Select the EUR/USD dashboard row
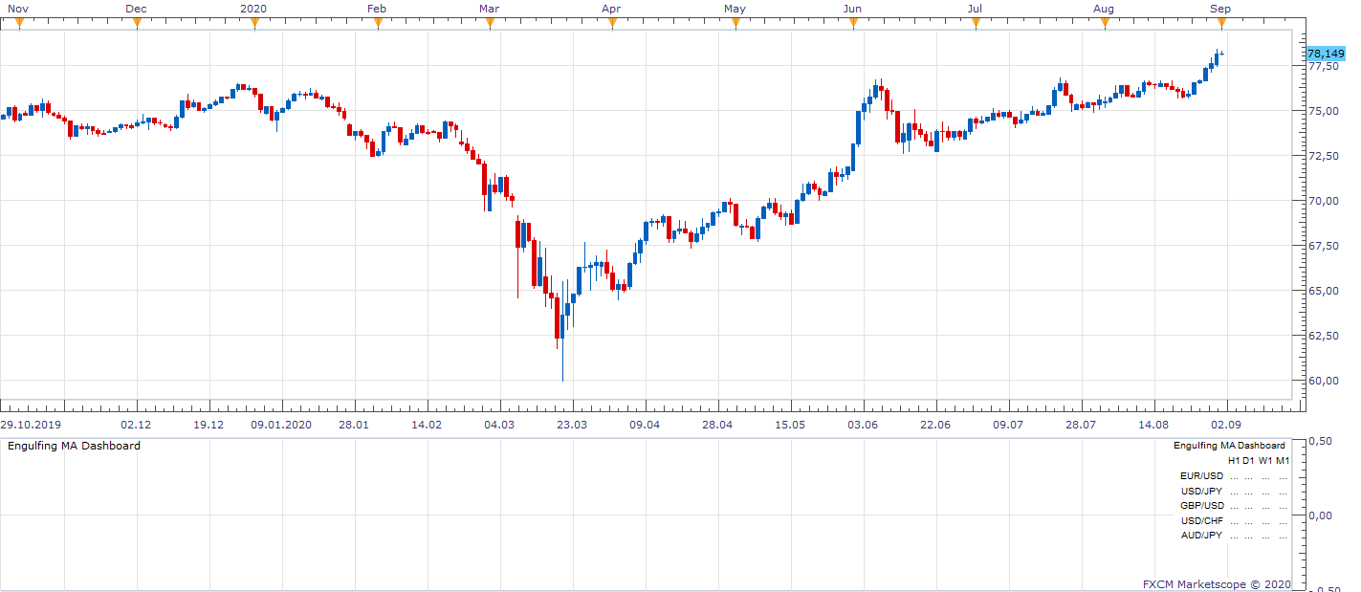 point(1235,476)
